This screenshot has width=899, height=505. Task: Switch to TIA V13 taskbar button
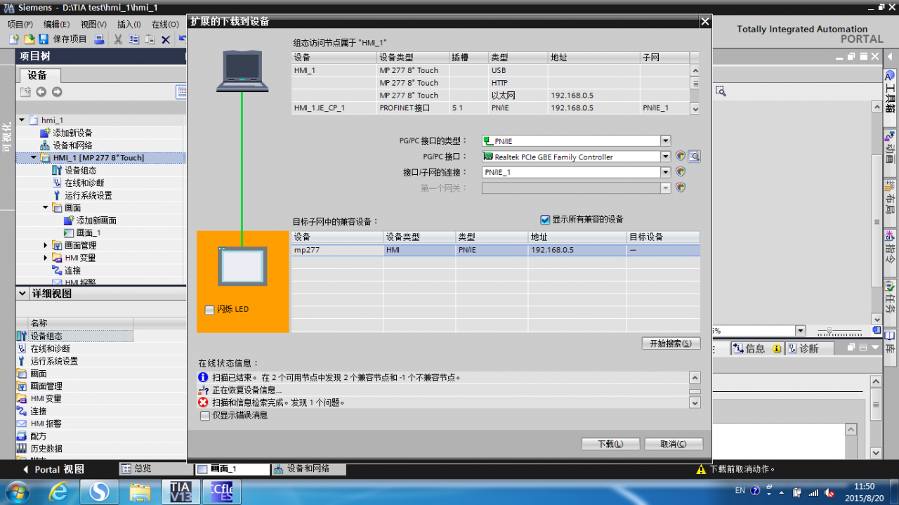(x=181, y=492)
